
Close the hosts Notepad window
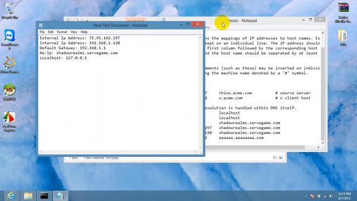click(320, 20)
